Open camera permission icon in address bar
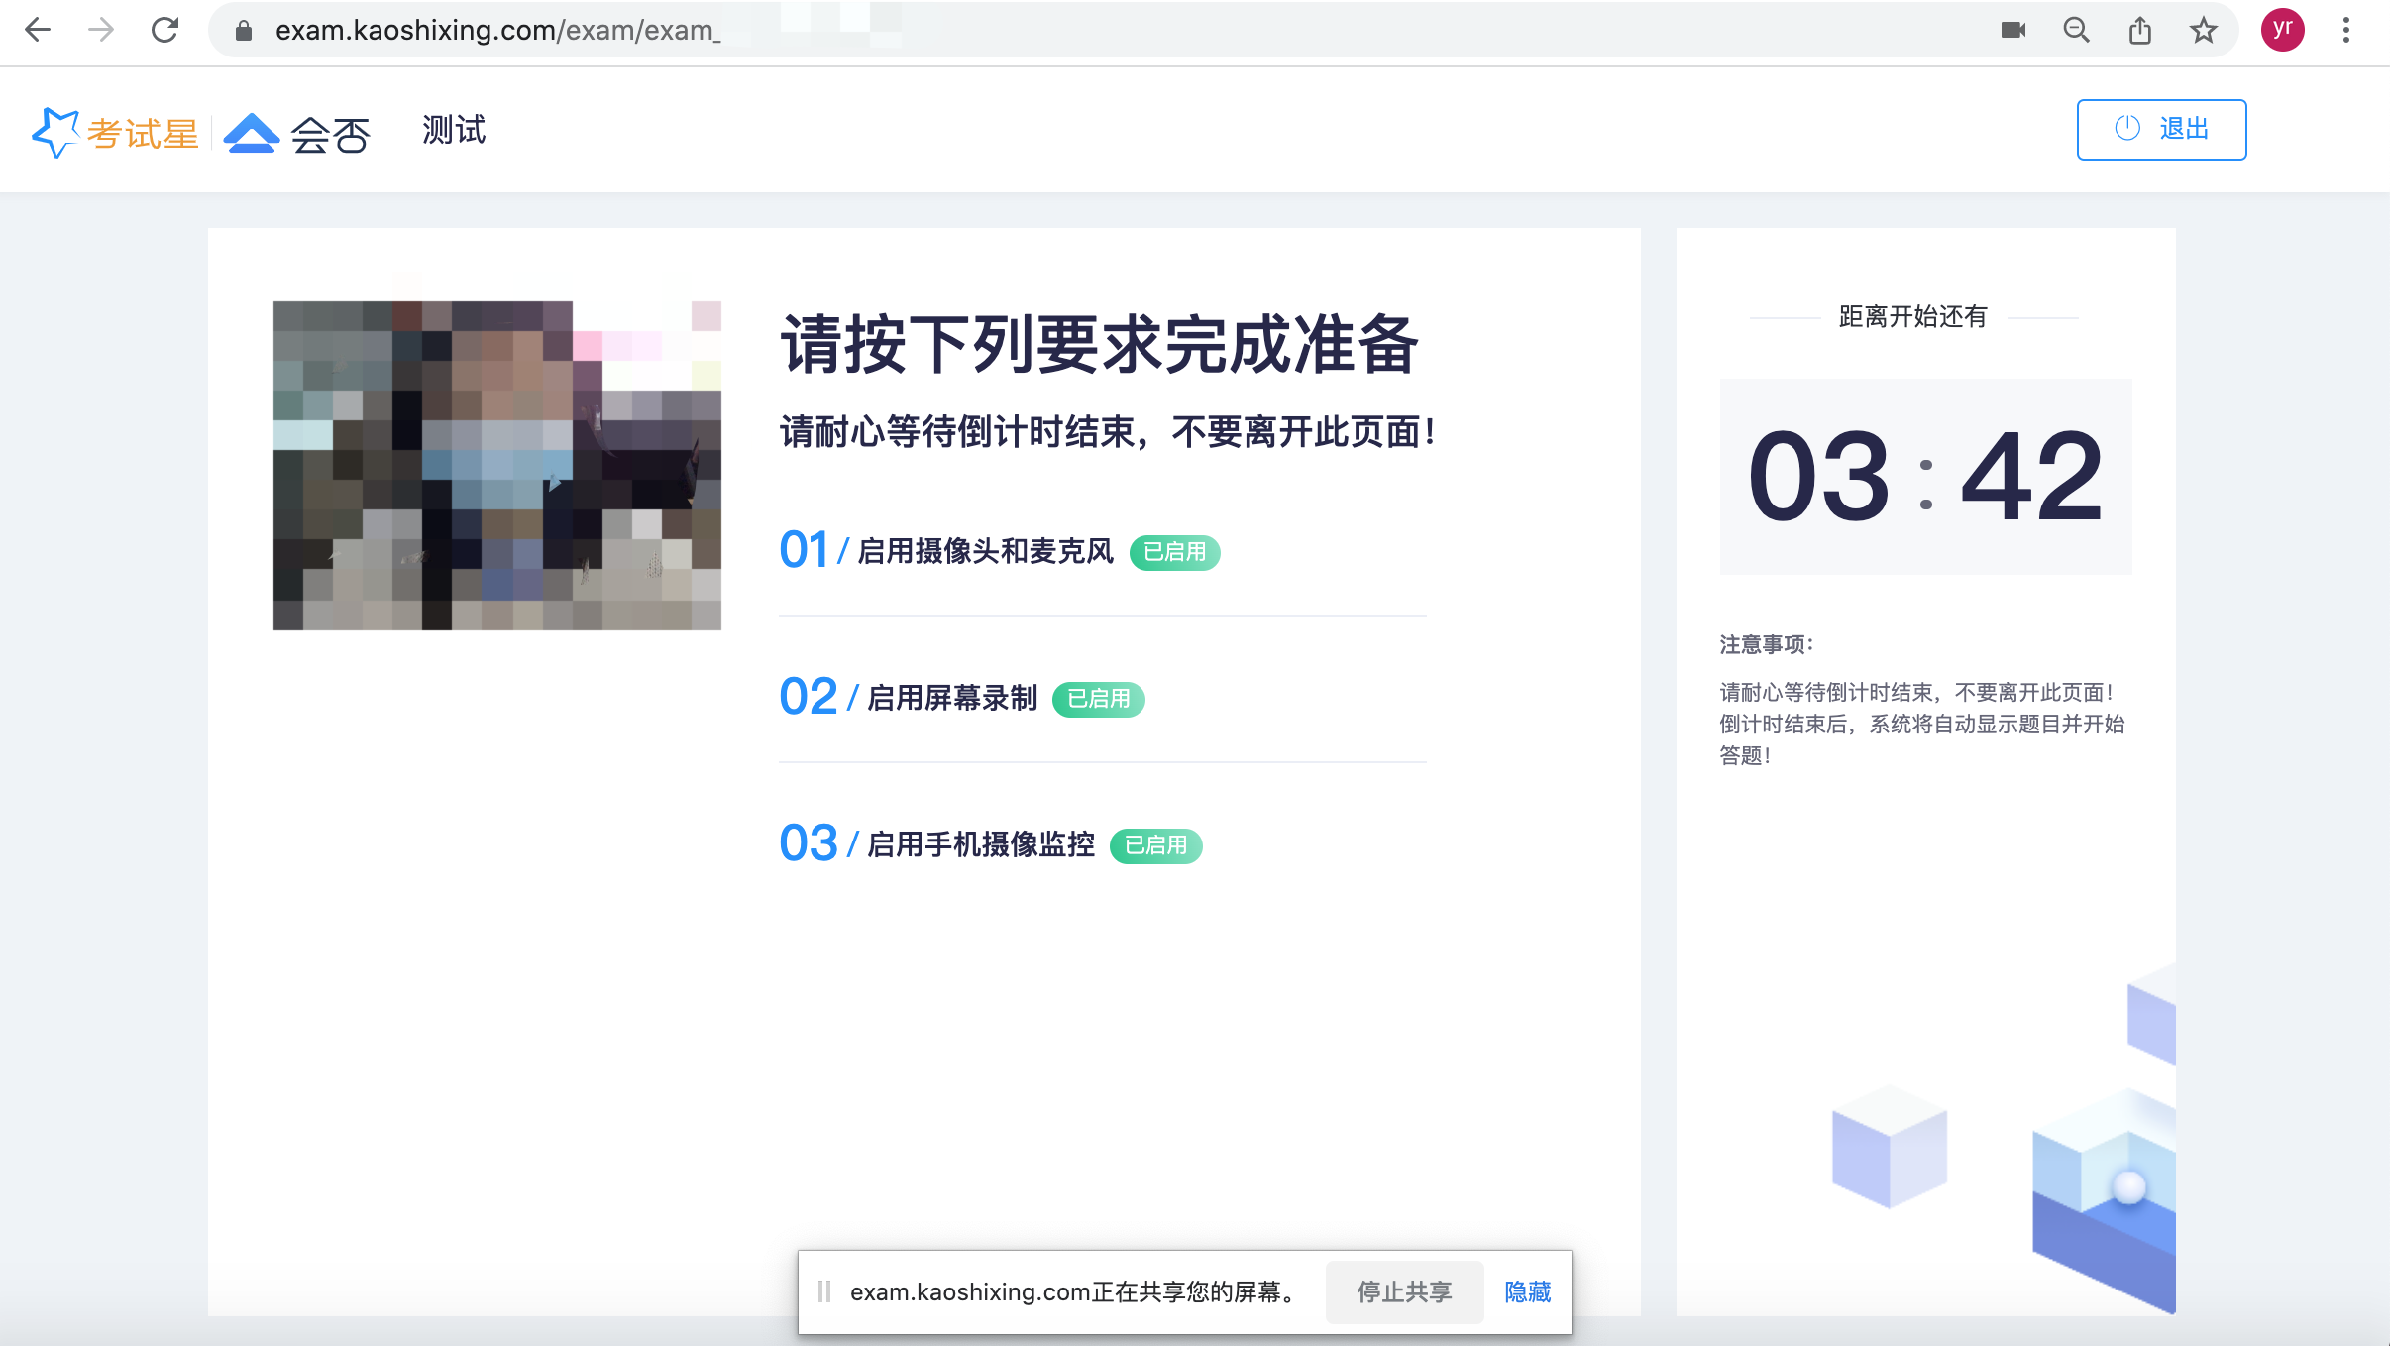Screen dimensions: 2390x1346 2012,30
